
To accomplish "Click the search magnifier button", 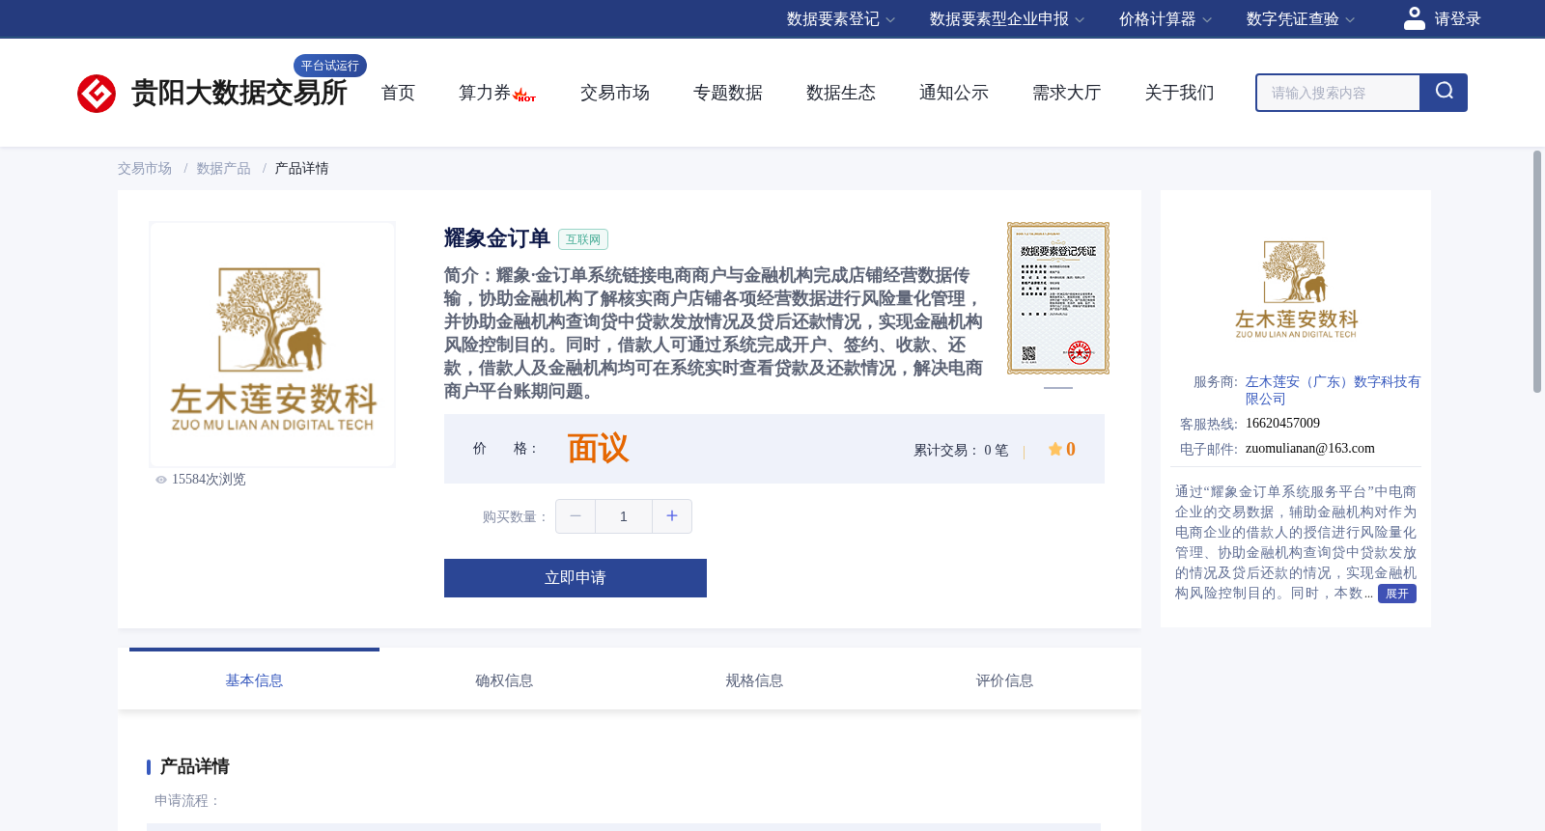I will coord(1444,93).
